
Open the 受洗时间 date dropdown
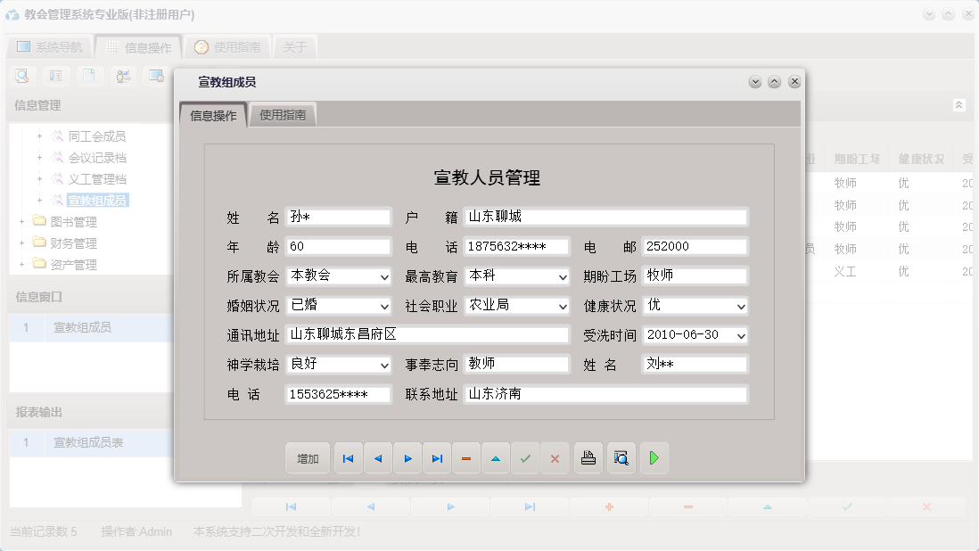[740, 334]
